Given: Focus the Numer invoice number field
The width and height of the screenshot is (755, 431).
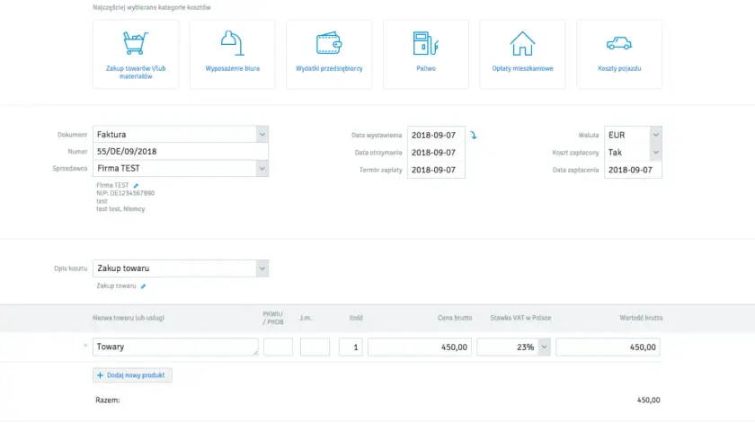Looking at the screenshot, I should coord(181,152).
